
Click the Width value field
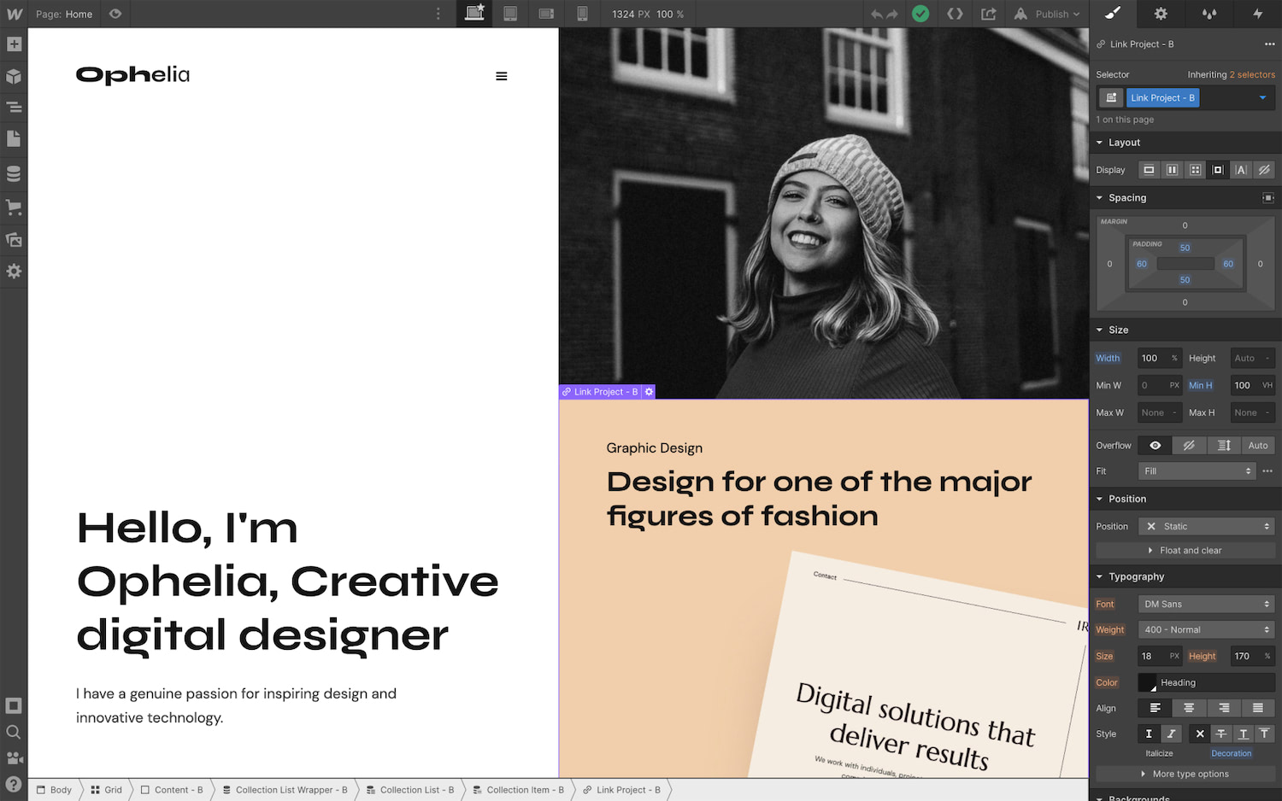pos(1160,359)
